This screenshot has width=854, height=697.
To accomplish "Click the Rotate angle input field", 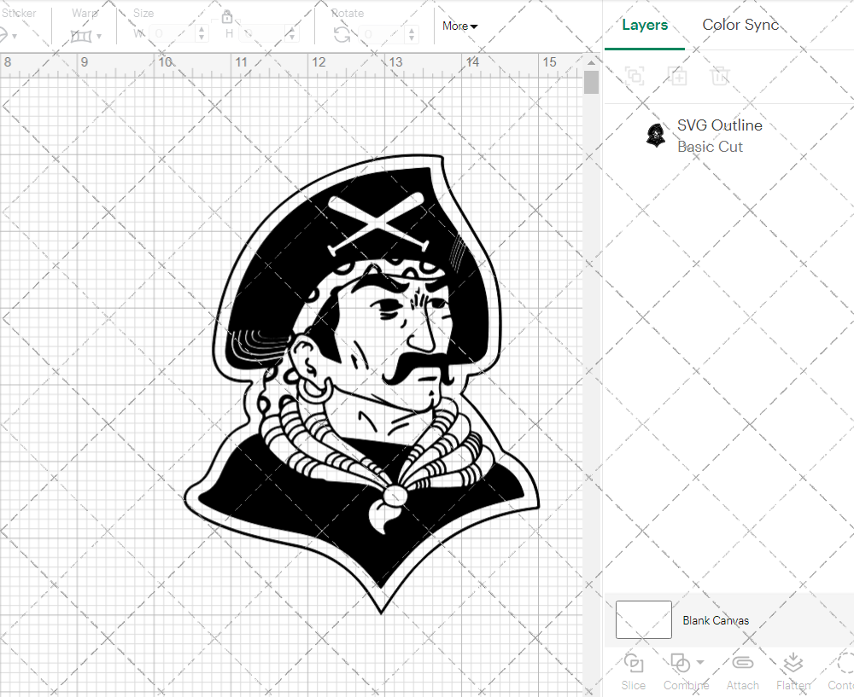I will pos(381,34).
